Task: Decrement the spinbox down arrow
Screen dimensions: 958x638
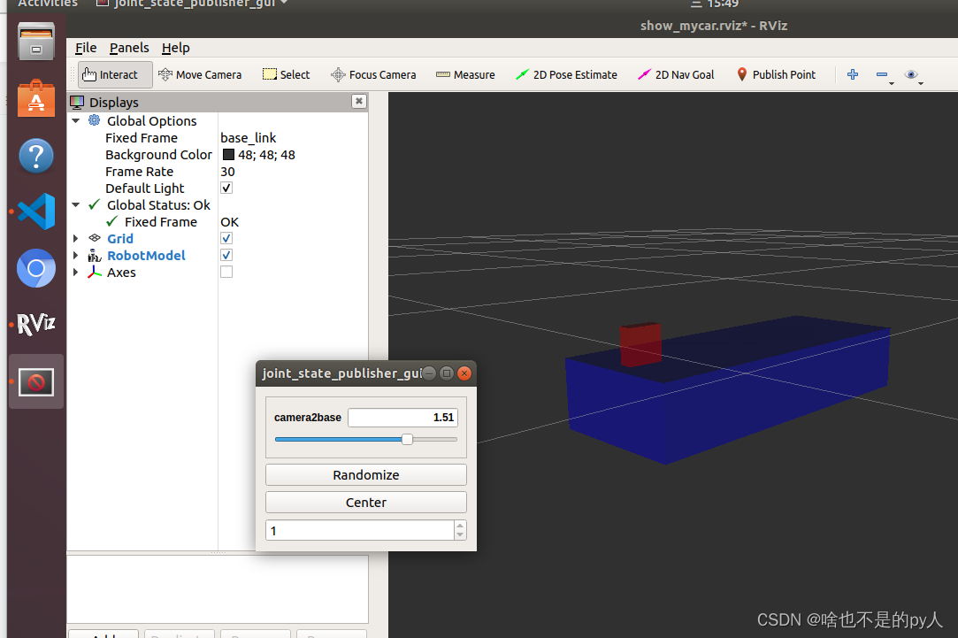Action: click(460, 535)
